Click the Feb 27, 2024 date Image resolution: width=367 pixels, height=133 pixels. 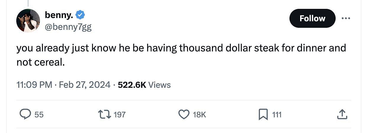(x=85, y=85)
